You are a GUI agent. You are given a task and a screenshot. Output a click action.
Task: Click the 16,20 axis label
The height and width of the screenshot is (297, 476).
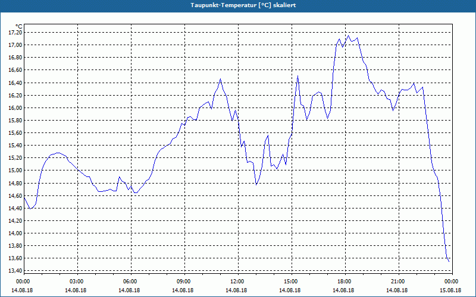point(15,95)
